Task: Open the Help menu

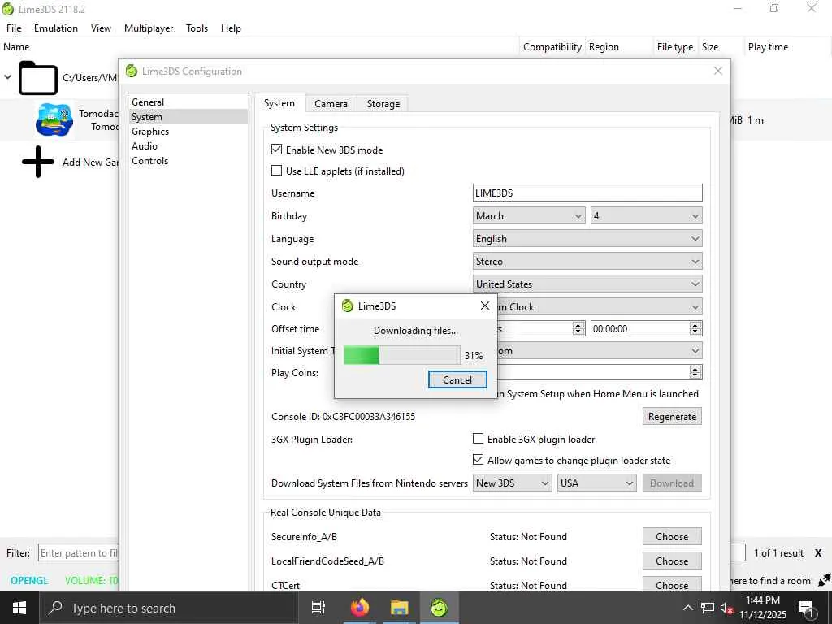Action: [231, 28]
